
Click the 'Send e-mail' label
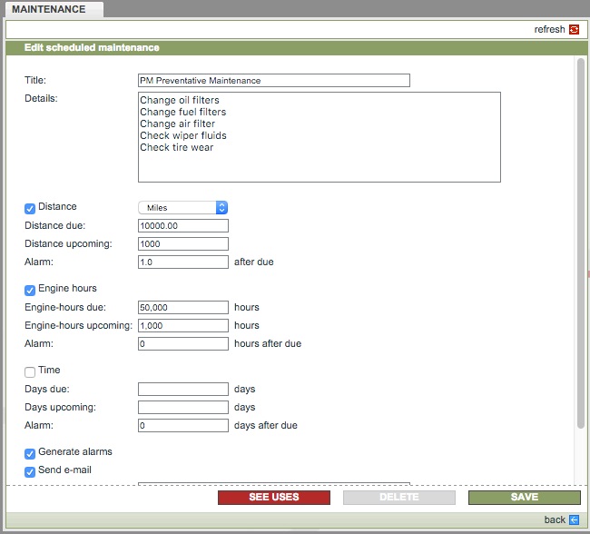pyautogui.click(x=64, y=470)
